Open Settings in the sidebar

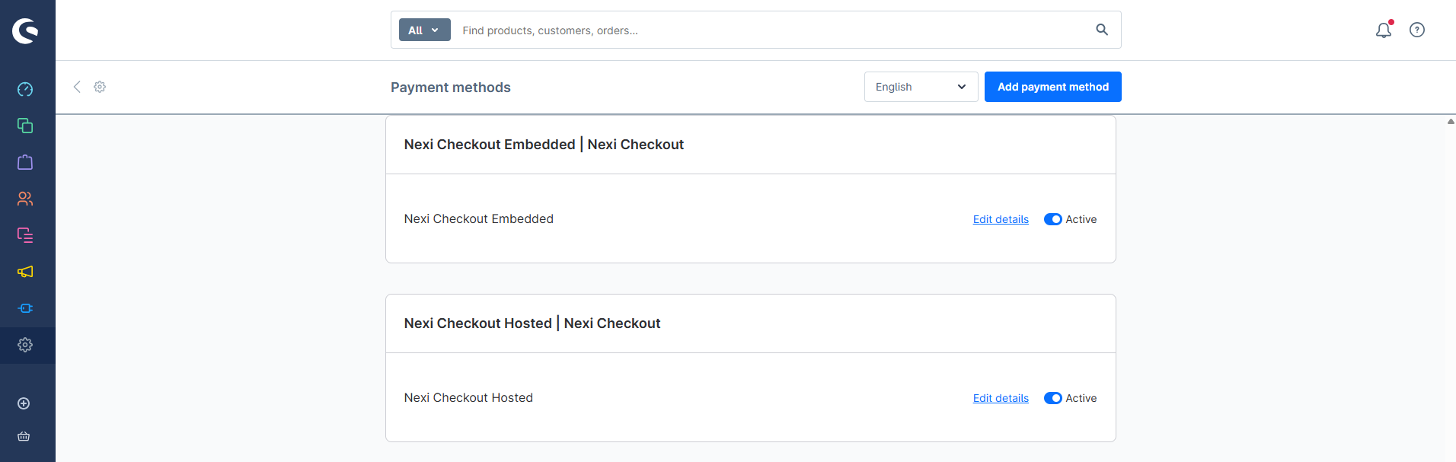(x=25, y=345)
